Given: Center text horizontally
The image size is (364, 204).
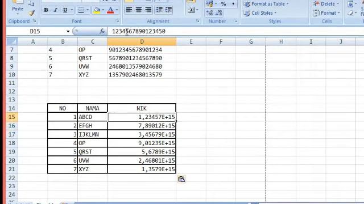Looking at the screenshot, I should [x=139, y=10].
